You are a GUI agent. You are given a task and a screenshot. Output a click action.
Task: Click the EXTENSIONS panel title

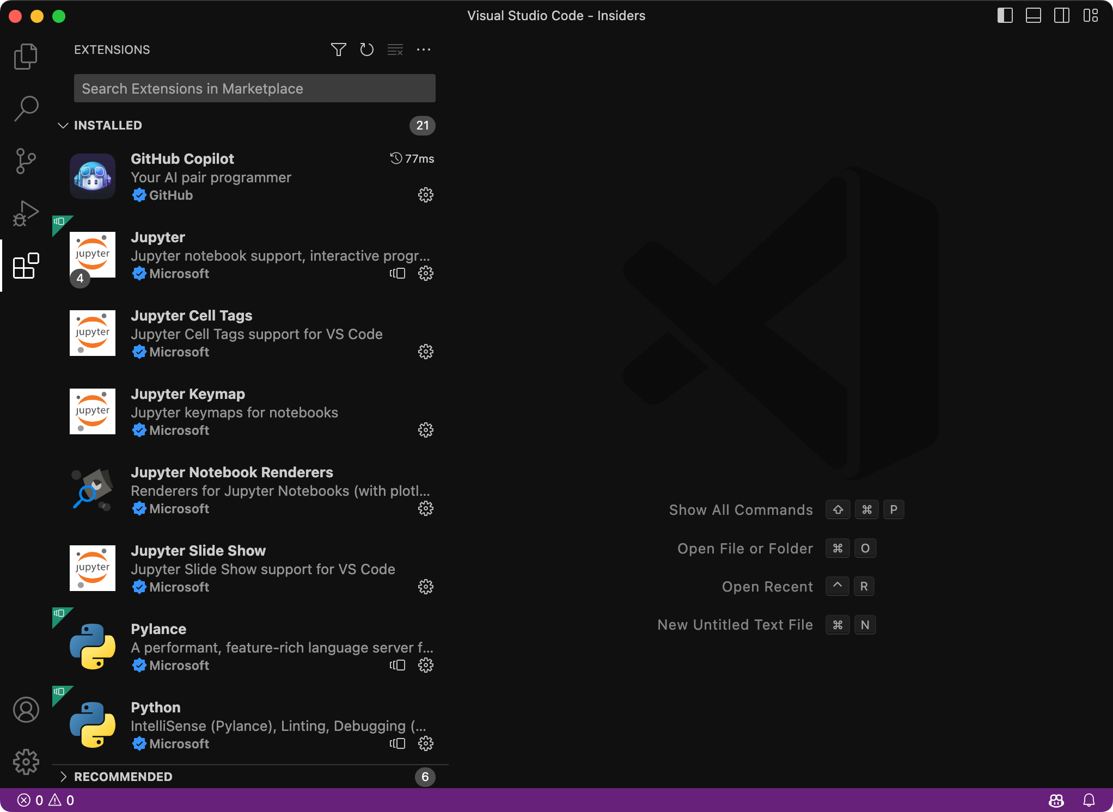click(112, 50)
